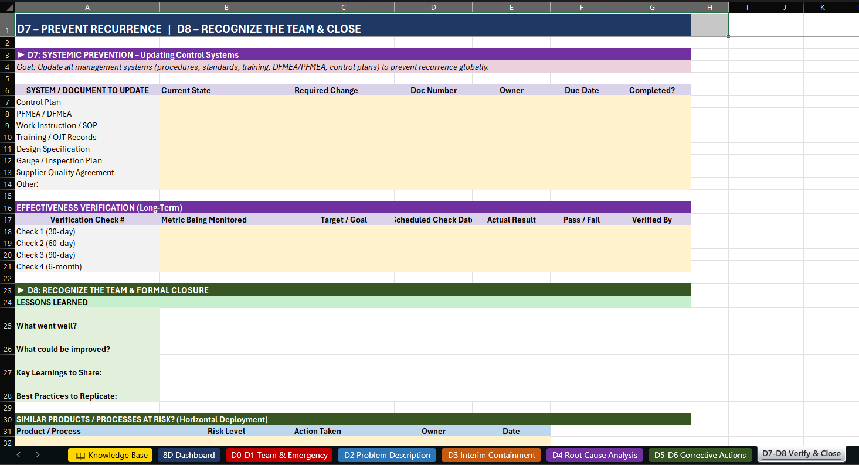The height and width of the screenshot is (465, 859).
Task: Select column B header
Action: [226, 6]
